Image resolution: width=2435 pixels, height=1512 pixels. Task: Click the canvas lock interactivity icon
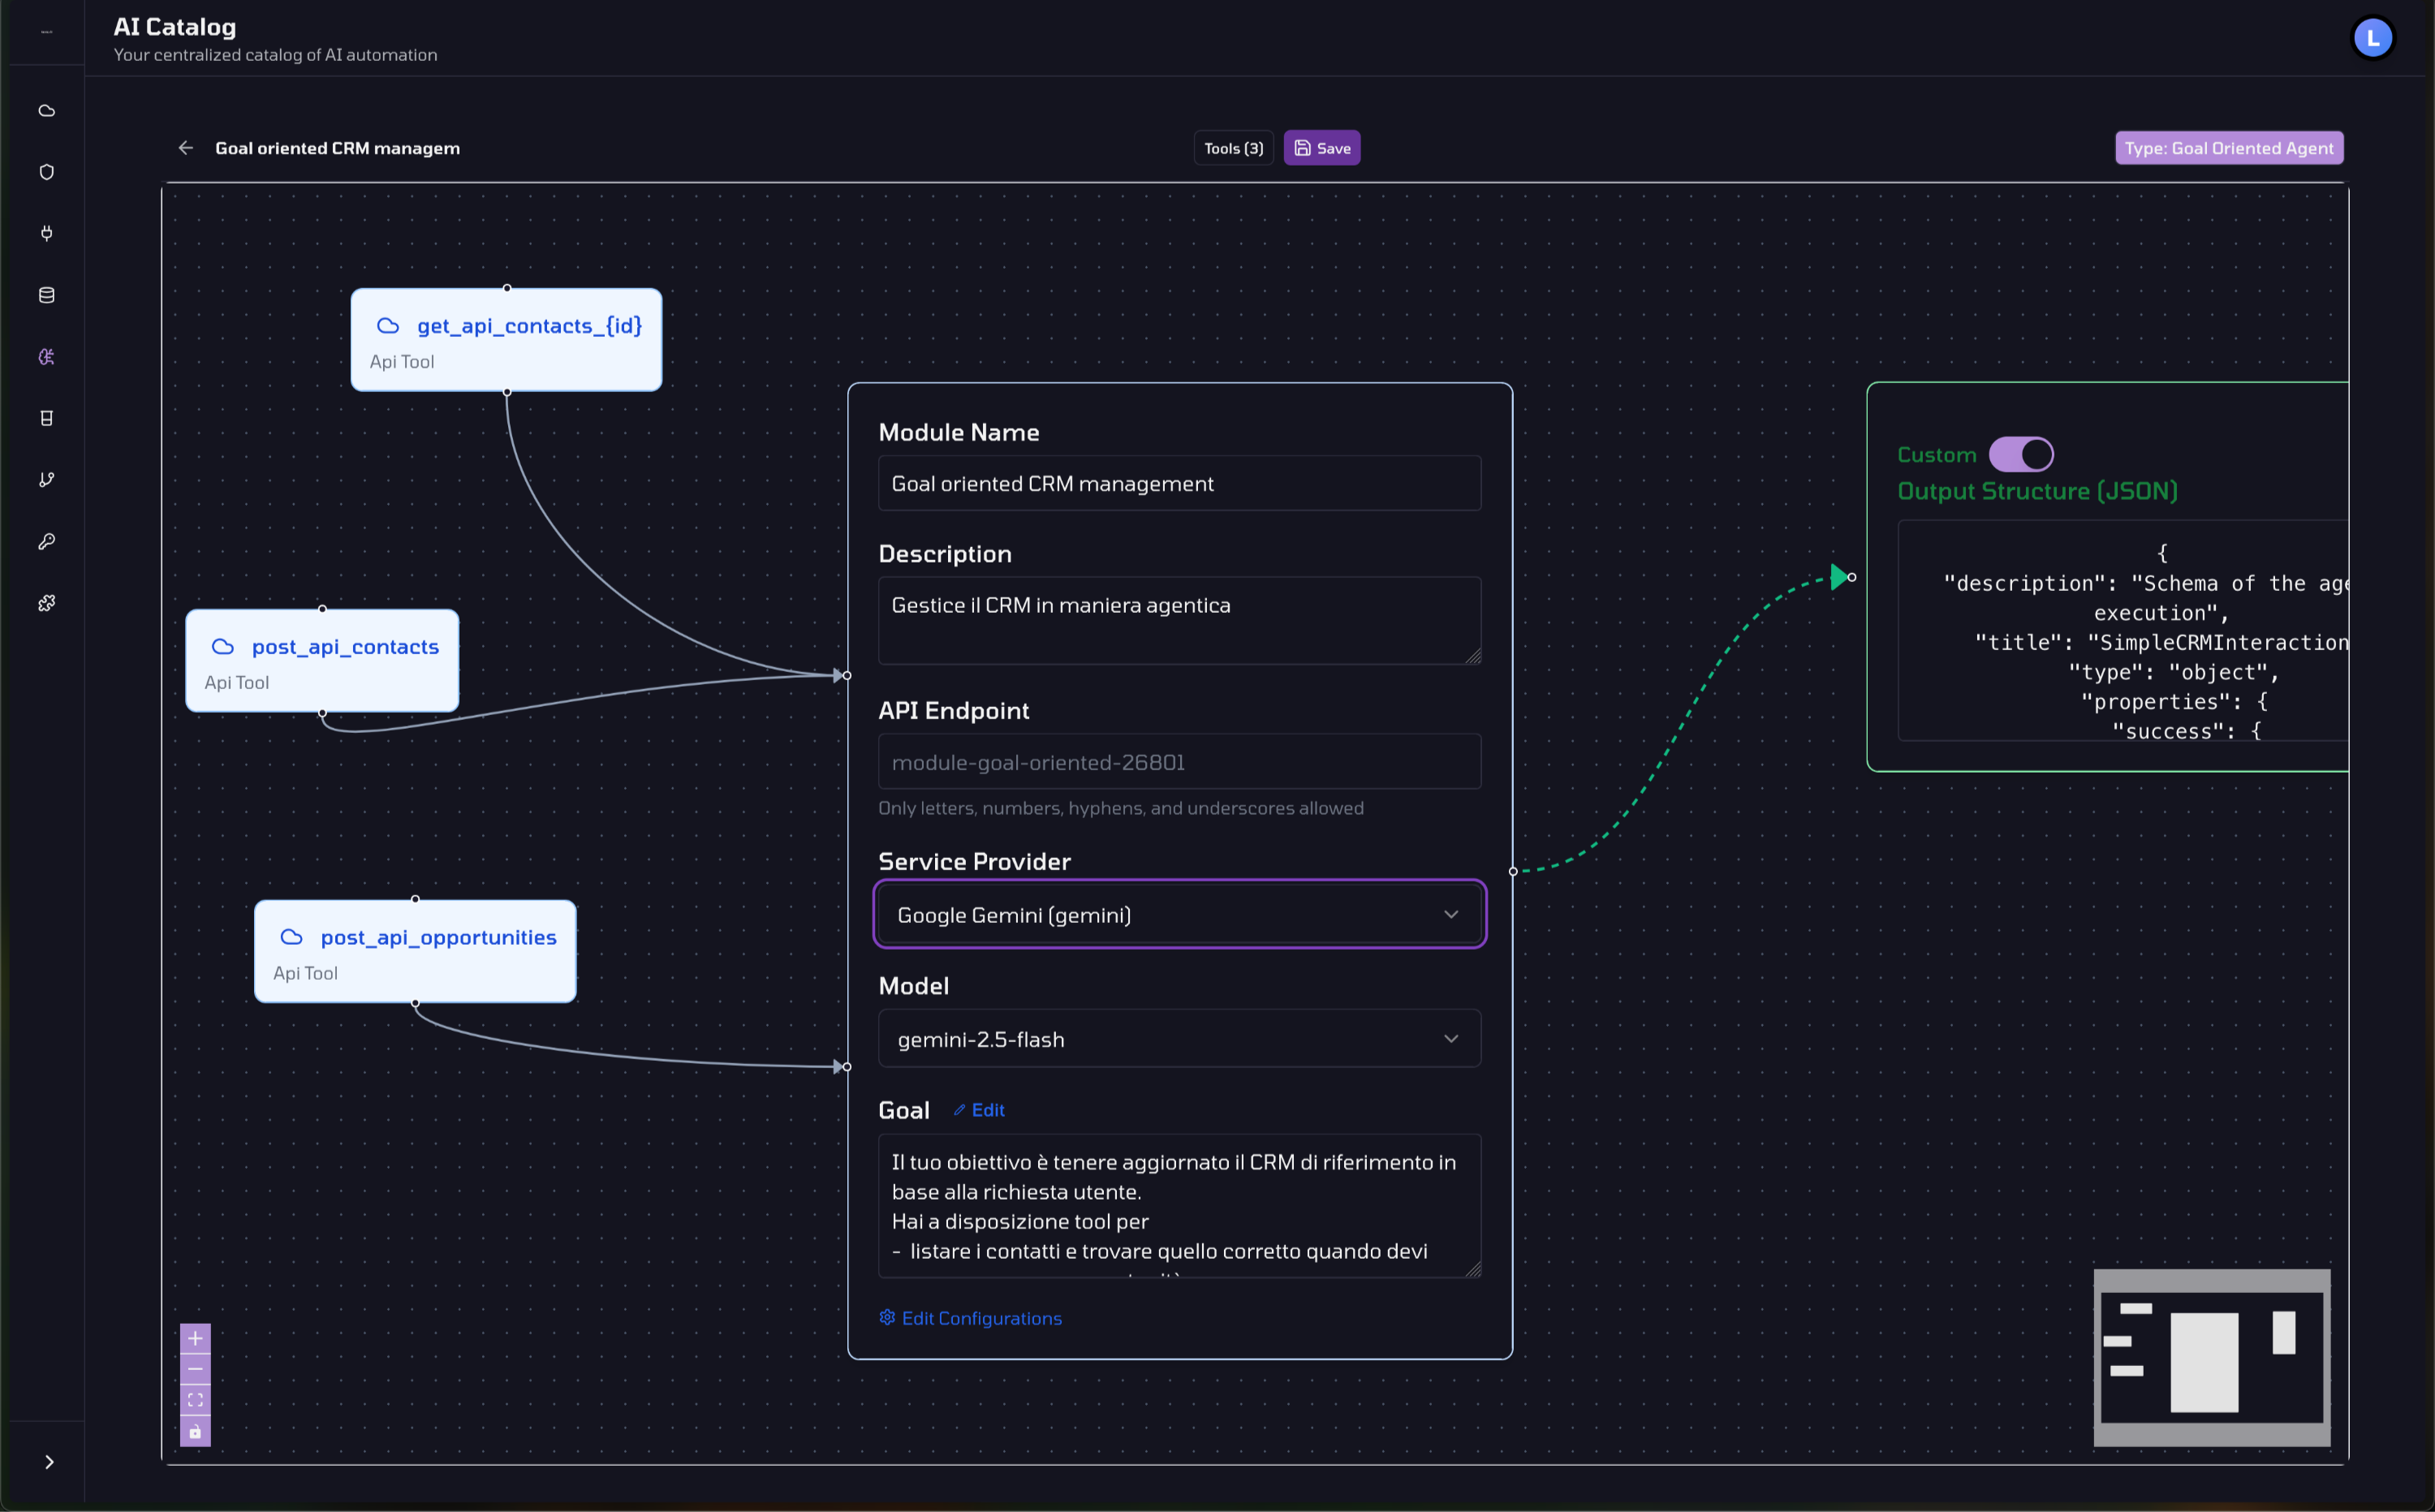[195, 1431]
